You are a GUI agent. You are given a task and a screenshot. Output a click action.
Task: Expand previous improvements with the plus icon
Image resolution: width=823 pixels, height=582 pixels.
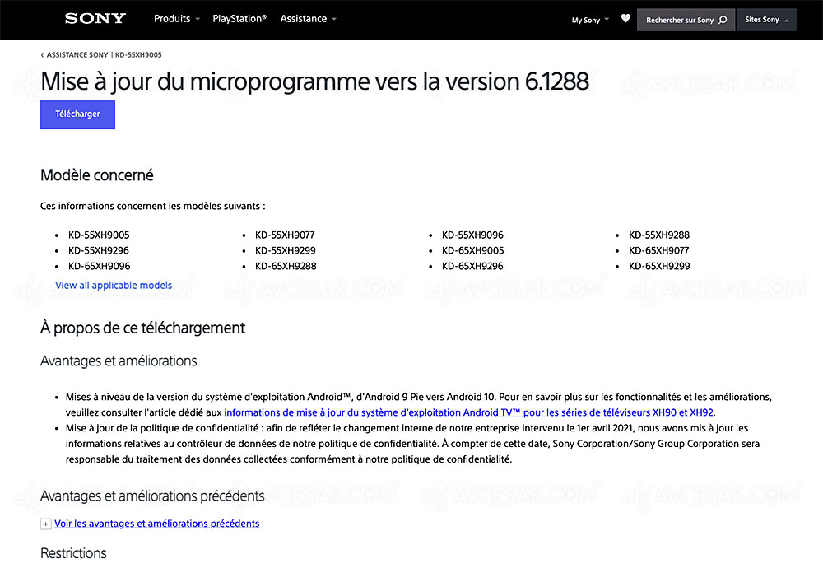click(x=45, y=524)
